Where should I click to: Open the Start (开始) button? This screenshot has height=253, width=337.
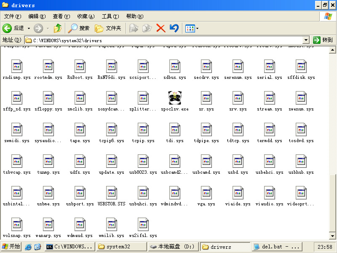(x=11, y=247)
